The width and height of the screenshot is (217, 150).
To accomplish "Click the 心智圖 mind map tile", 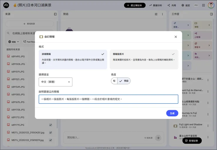I will click(202, 35).
